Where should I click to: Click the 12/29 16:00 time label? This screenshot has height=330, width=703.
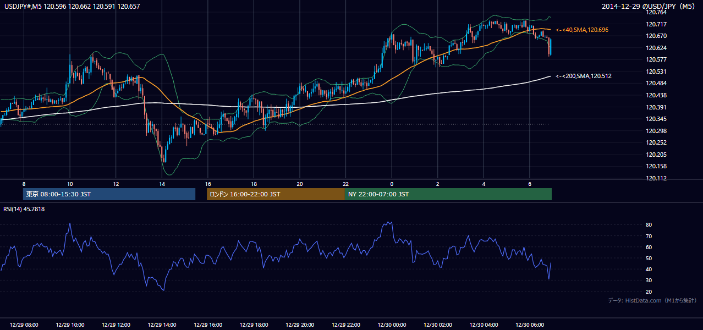coord(208,325)
